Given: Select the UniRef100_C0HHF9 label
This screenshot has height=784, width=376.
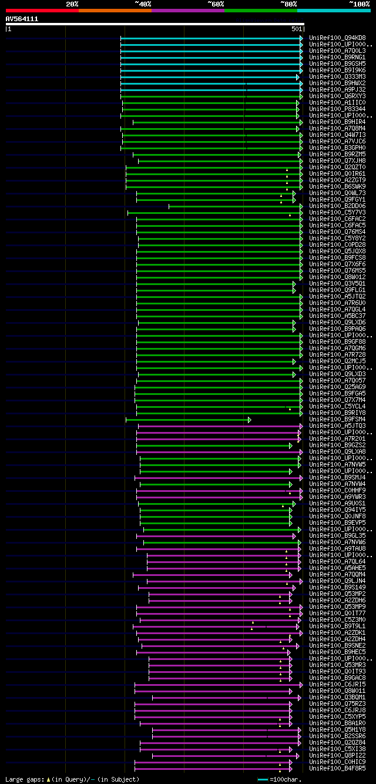Looking at the screenshot, I should coord(337,490).
